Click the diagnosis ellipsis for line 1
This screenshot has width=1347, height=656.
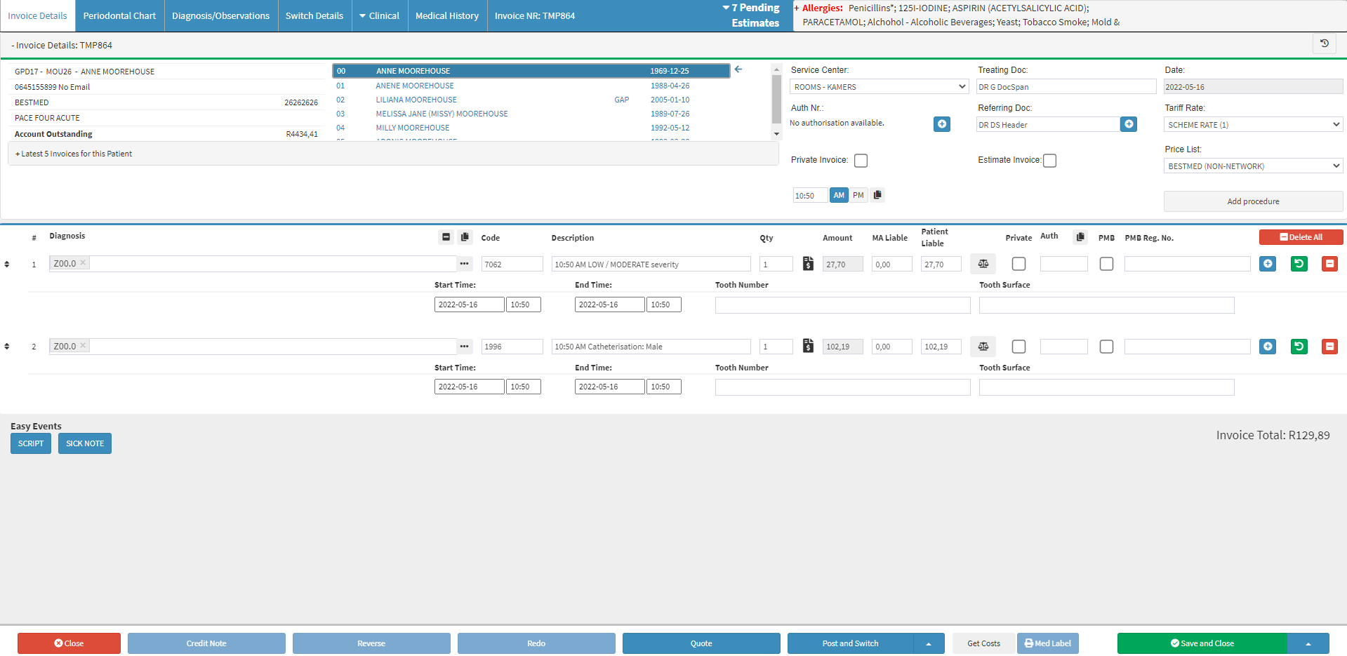(x=464, y=264)
